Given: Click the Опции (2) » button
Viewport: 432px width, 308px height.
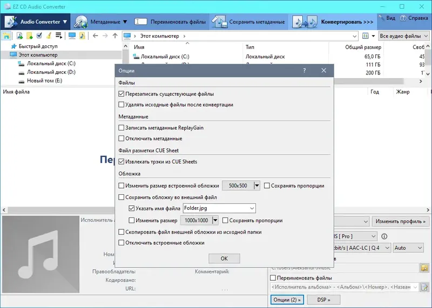Looking at the screenshot, I should coord(287,300).
